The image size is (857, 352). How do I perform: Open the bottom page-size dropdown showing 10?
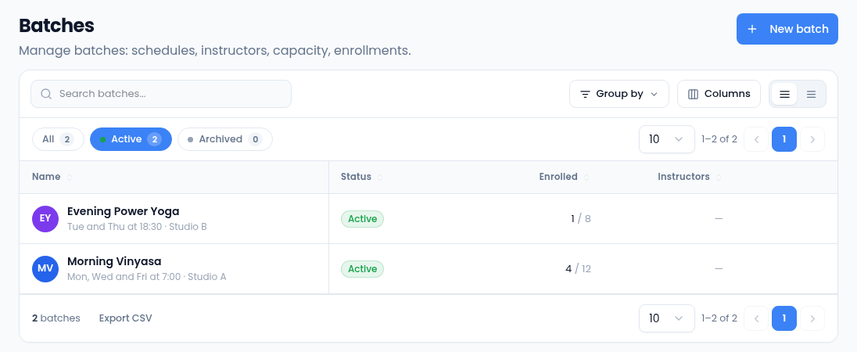tap(667, 318)
